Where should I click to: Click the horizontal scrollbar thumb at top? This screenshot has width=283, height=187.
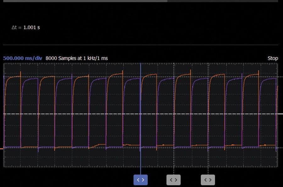click(85, 1)
